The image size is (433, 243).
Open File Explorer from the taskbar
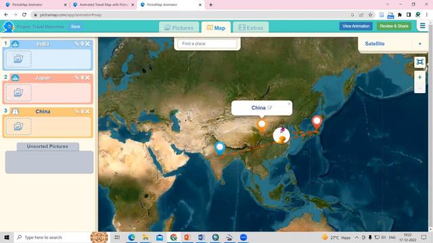[145, 237]
